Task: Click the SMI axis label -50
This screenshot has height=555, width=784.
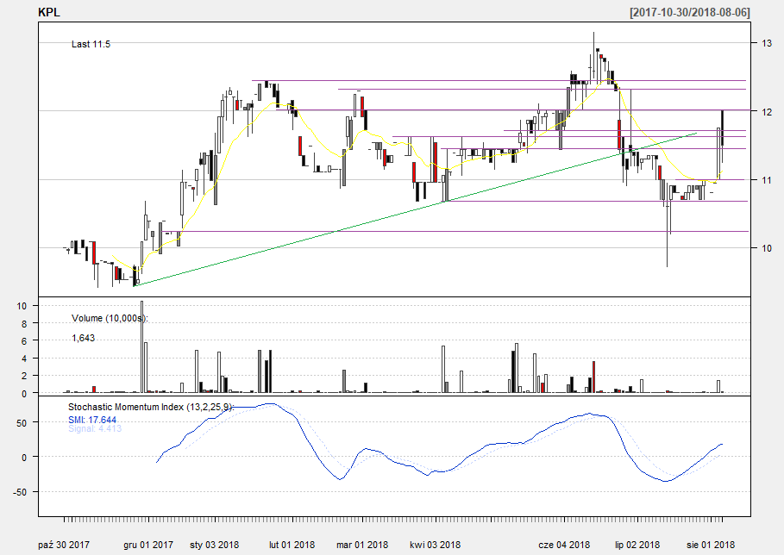Action: click(x=20, y=493)
